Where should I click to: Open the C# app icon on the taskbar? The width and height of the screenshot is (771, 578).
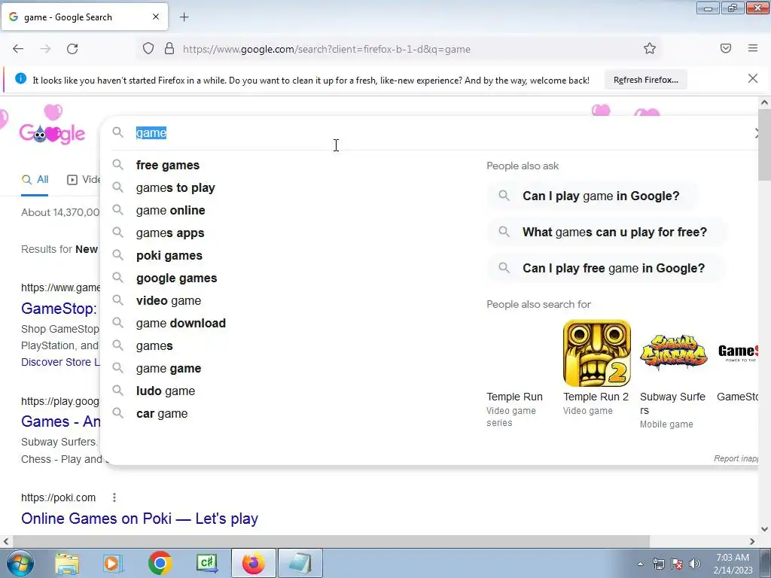click(206, 563)
